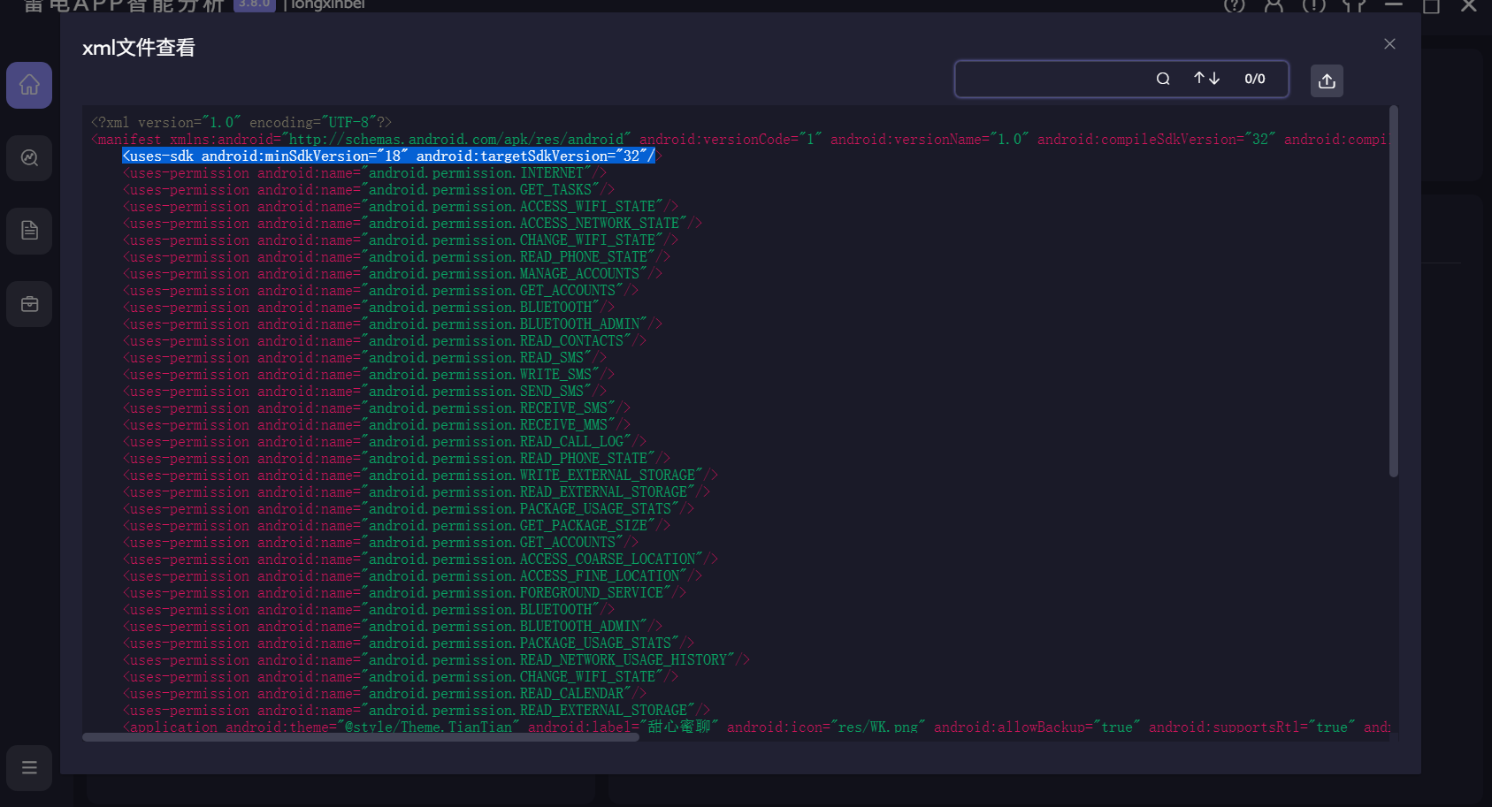Viewport: 1492px width, 807px height.
Task: Click the READ_NETWORK_USAGE_HISTORY permission line
Action: [x=436, y=659]
